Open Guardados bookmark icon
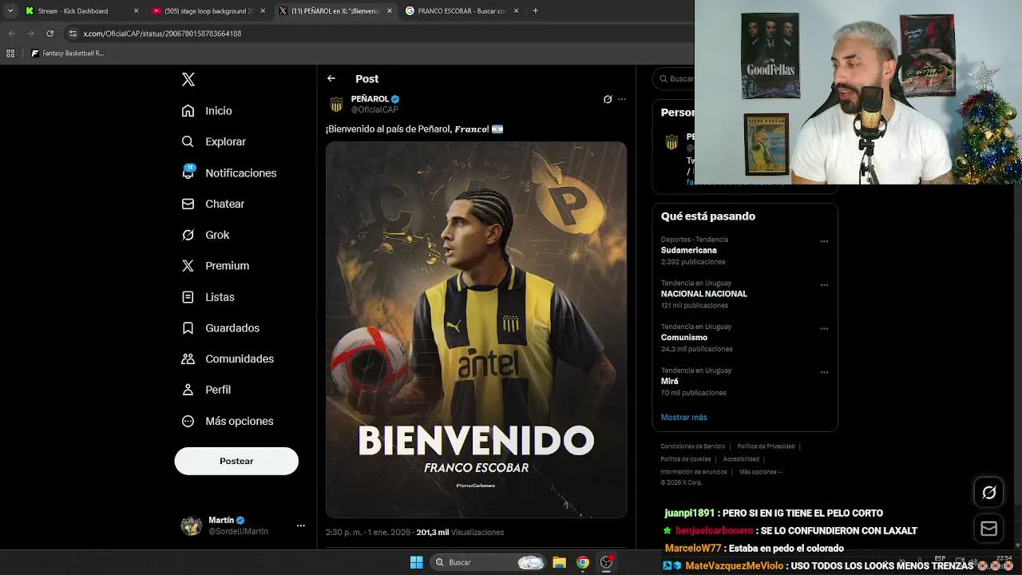Viewport: 1022px width, 575px height. click(188, 328)
